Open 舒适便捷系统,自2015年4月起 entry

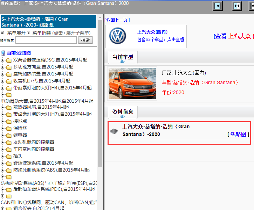(43, 163)
